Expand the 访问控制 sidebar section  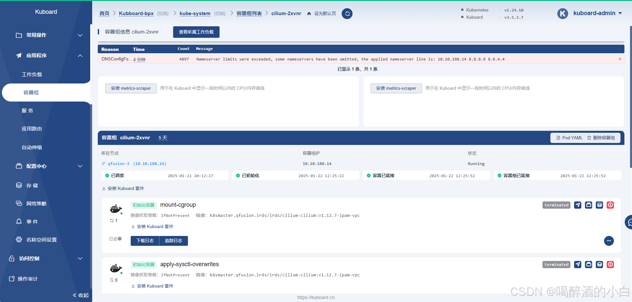(80, 259)
